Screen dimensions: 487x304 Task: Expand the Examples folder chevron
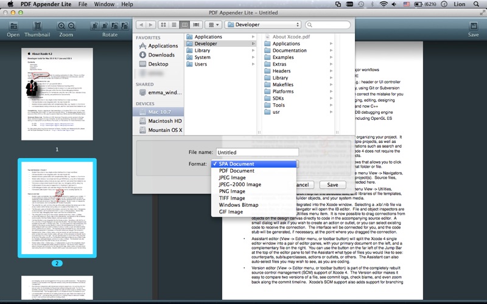(x=331, y=57)
